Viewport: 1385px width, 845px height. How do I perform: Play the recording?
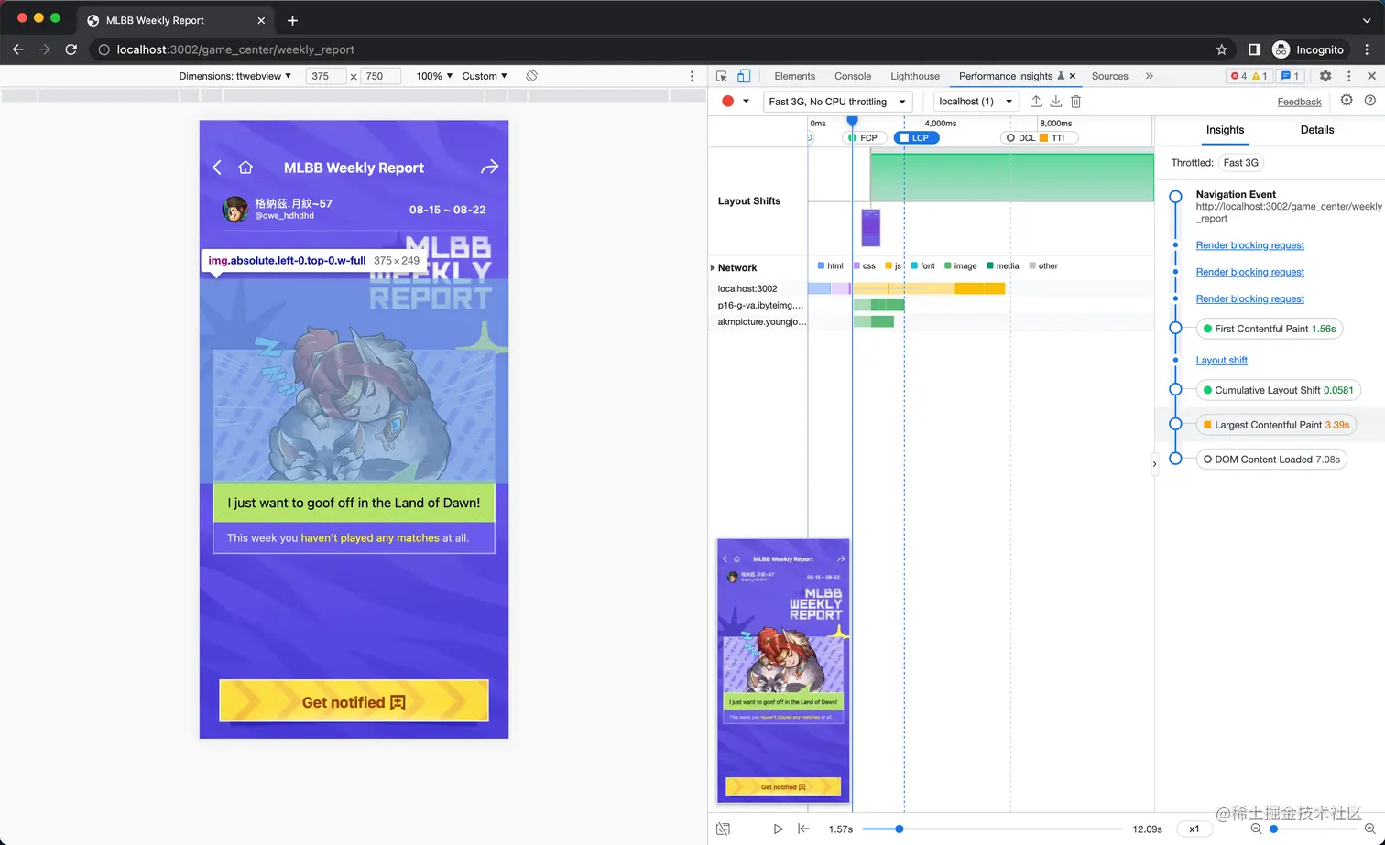pyautogui.click(x=778, y=829)
